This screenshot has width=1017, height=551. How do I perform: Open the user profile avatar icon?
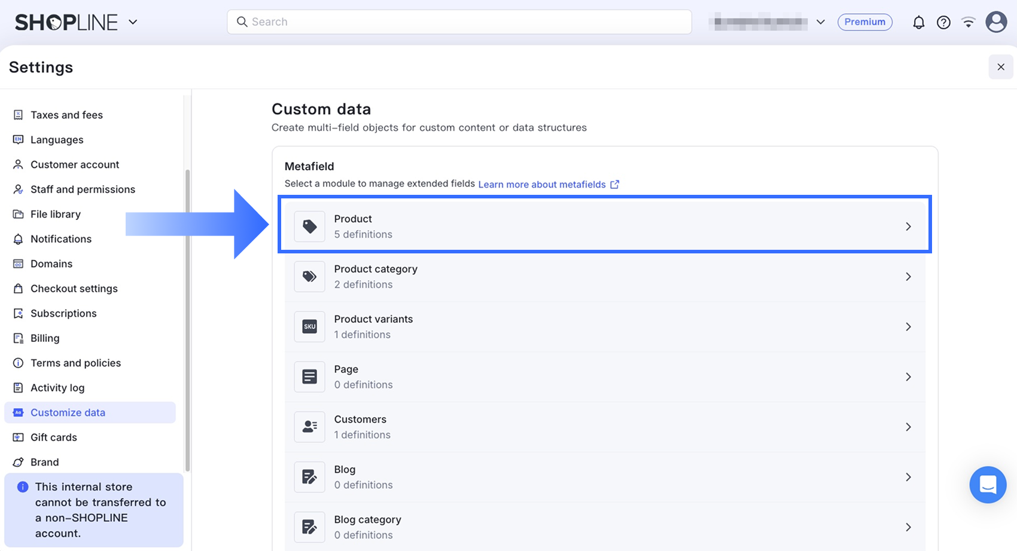pos(996,22)
